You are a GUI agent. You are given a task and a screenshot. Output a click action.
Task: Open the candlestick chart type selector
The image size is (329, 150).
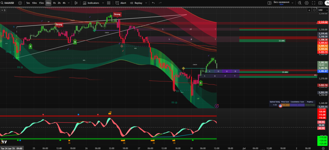(x=76, y=3)
